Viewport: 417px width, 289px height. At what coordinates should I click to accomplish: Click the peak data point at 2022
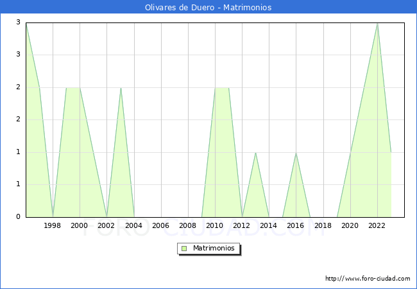coord(377,23)
